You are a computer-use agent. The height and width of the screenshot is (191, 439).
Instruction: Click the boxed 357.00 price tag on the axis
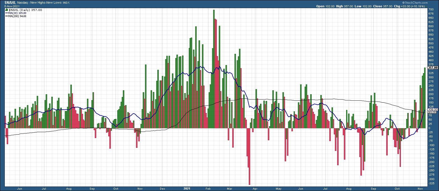(x=433, y=68)
